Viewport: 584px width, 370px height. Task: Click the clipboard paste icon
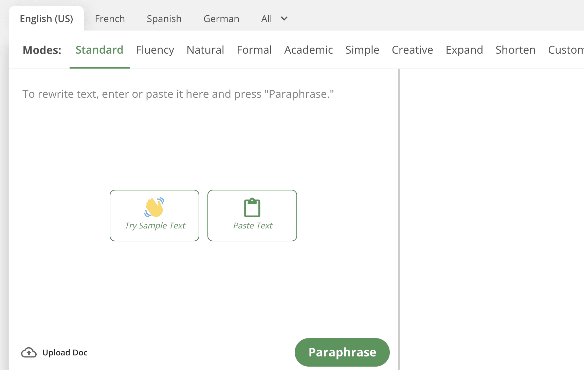point(252,207)
